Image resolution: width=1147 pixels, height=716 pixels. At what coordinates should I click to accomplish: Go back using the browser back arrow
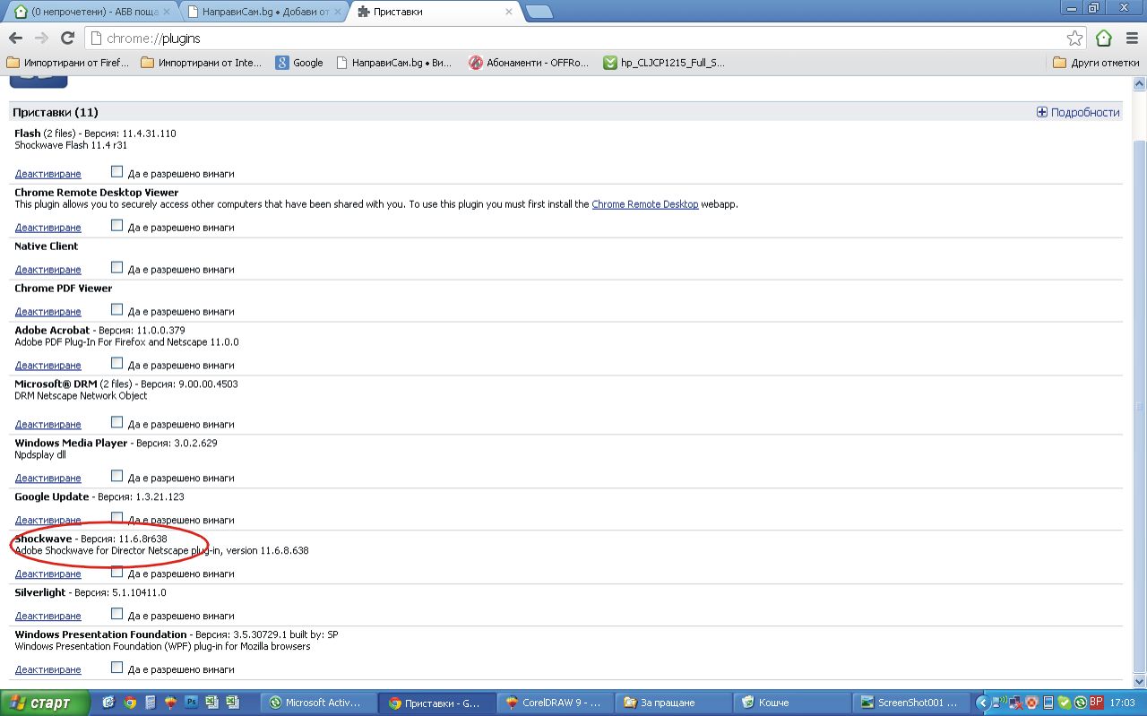click(x=15, y=39)
